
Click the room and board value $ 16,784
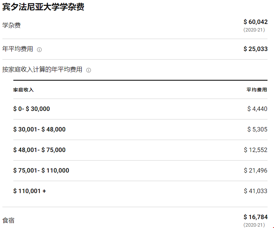[256, 217]
